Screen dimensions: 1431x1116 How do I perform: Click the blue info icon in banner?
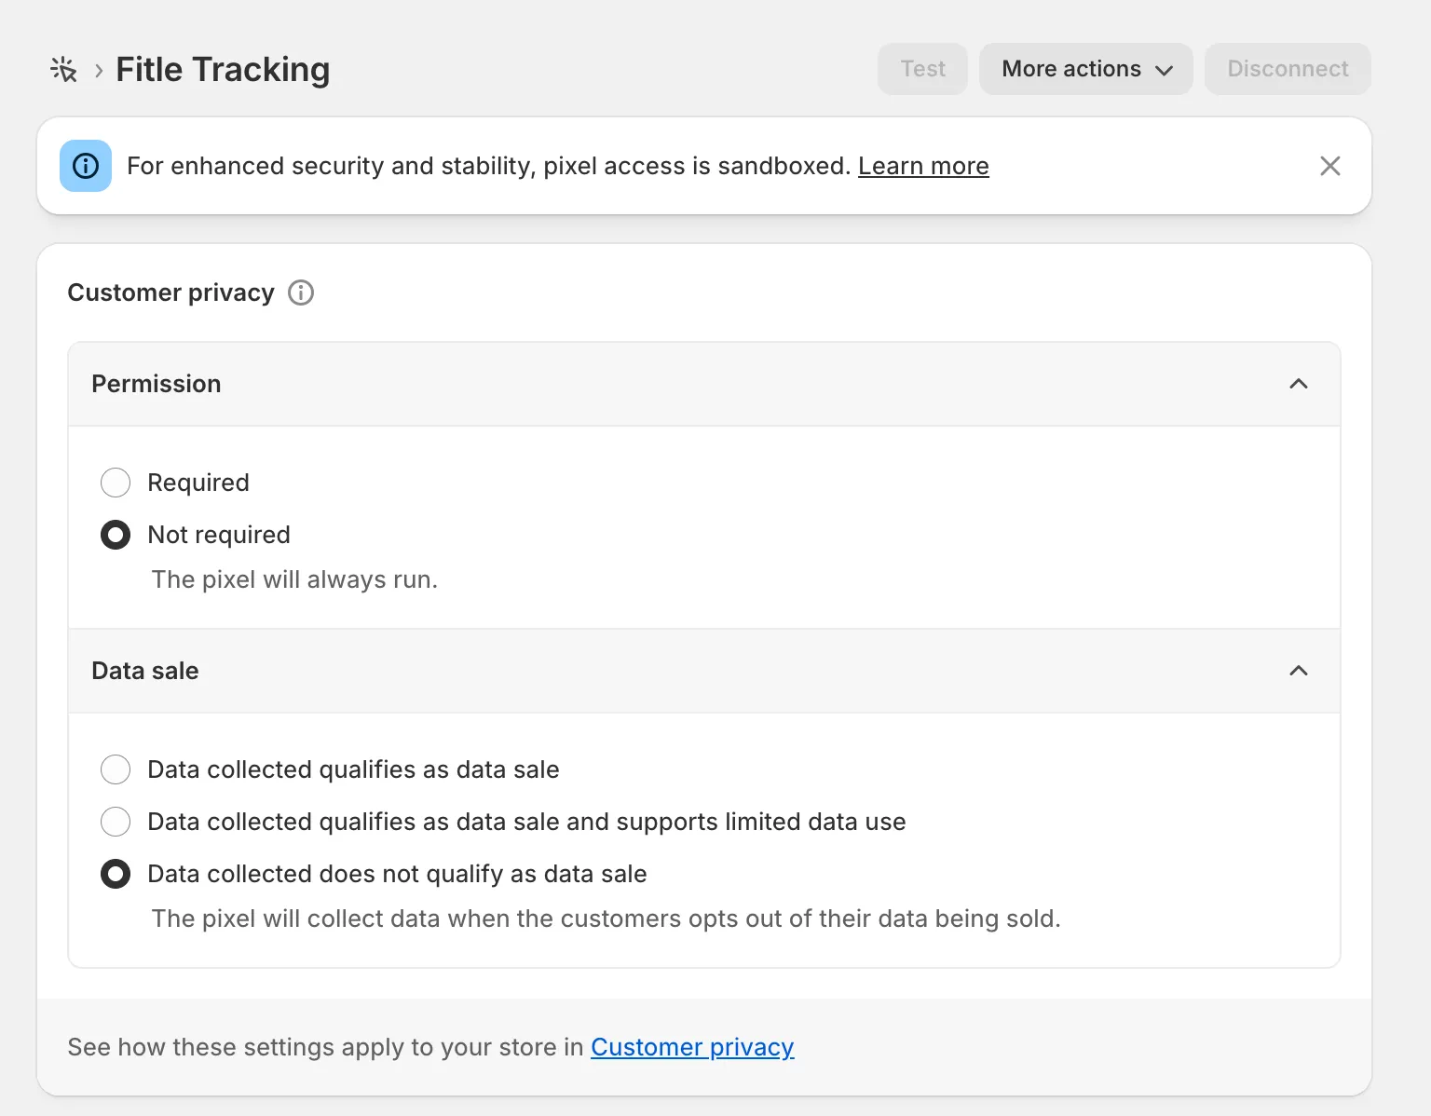click(x=86, y=166)
